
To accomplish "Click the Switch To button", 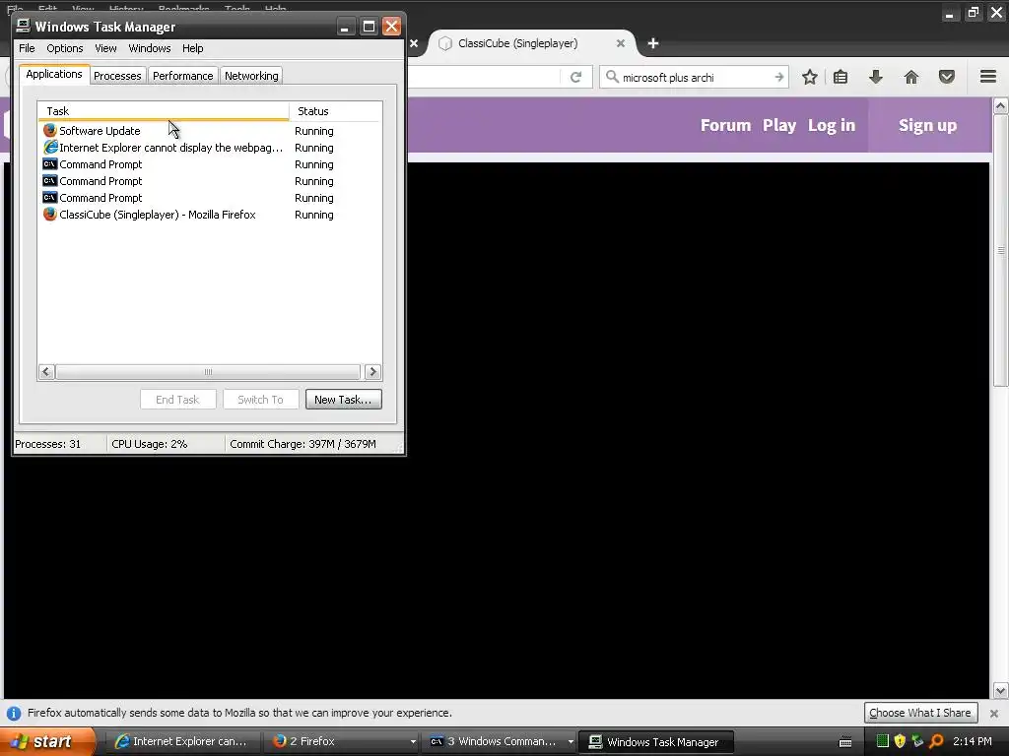I will coord(260,400).
